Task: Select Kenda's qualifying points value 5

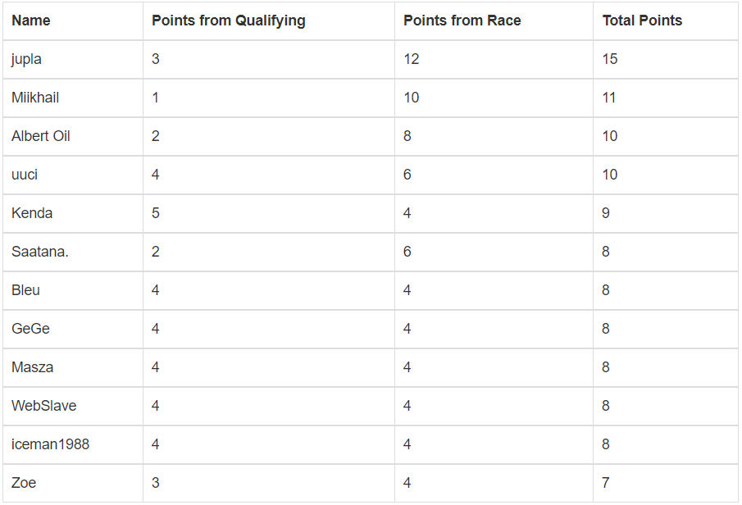Action: pyautogui.click(x=156, y=213)
